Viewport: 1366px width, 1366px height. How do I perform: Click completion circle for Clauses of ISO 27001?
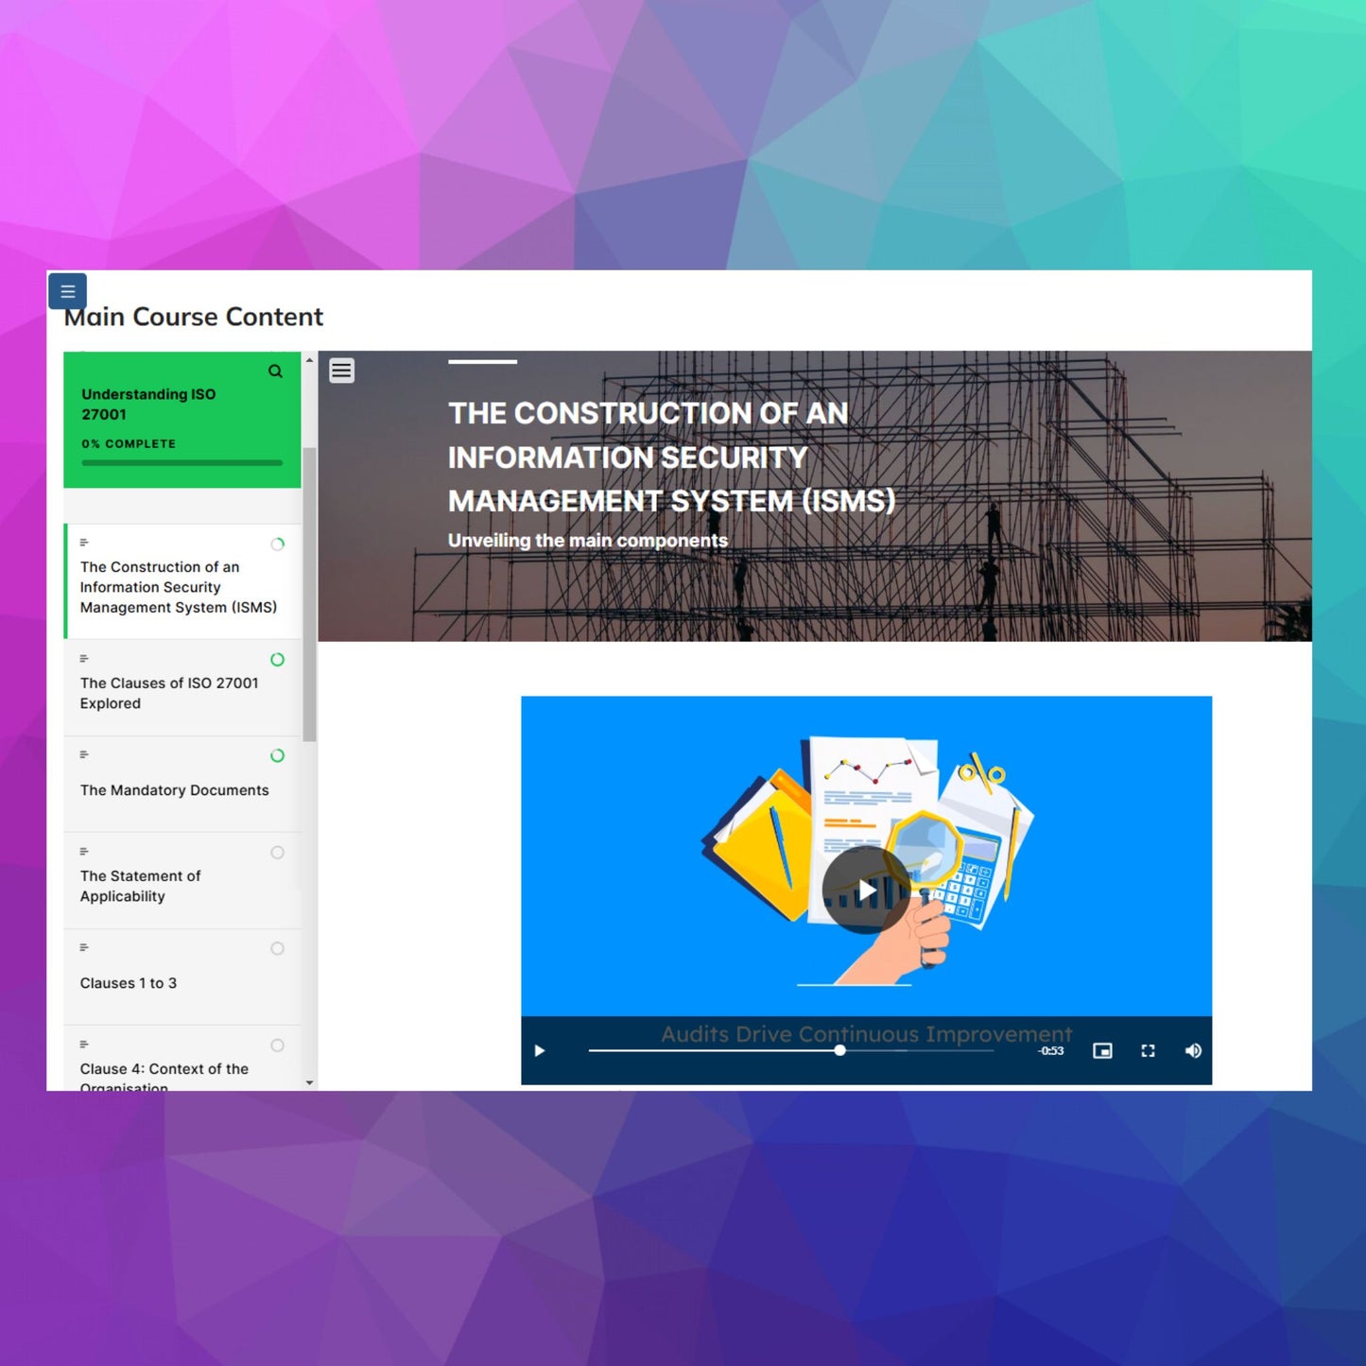pos(277,660)
